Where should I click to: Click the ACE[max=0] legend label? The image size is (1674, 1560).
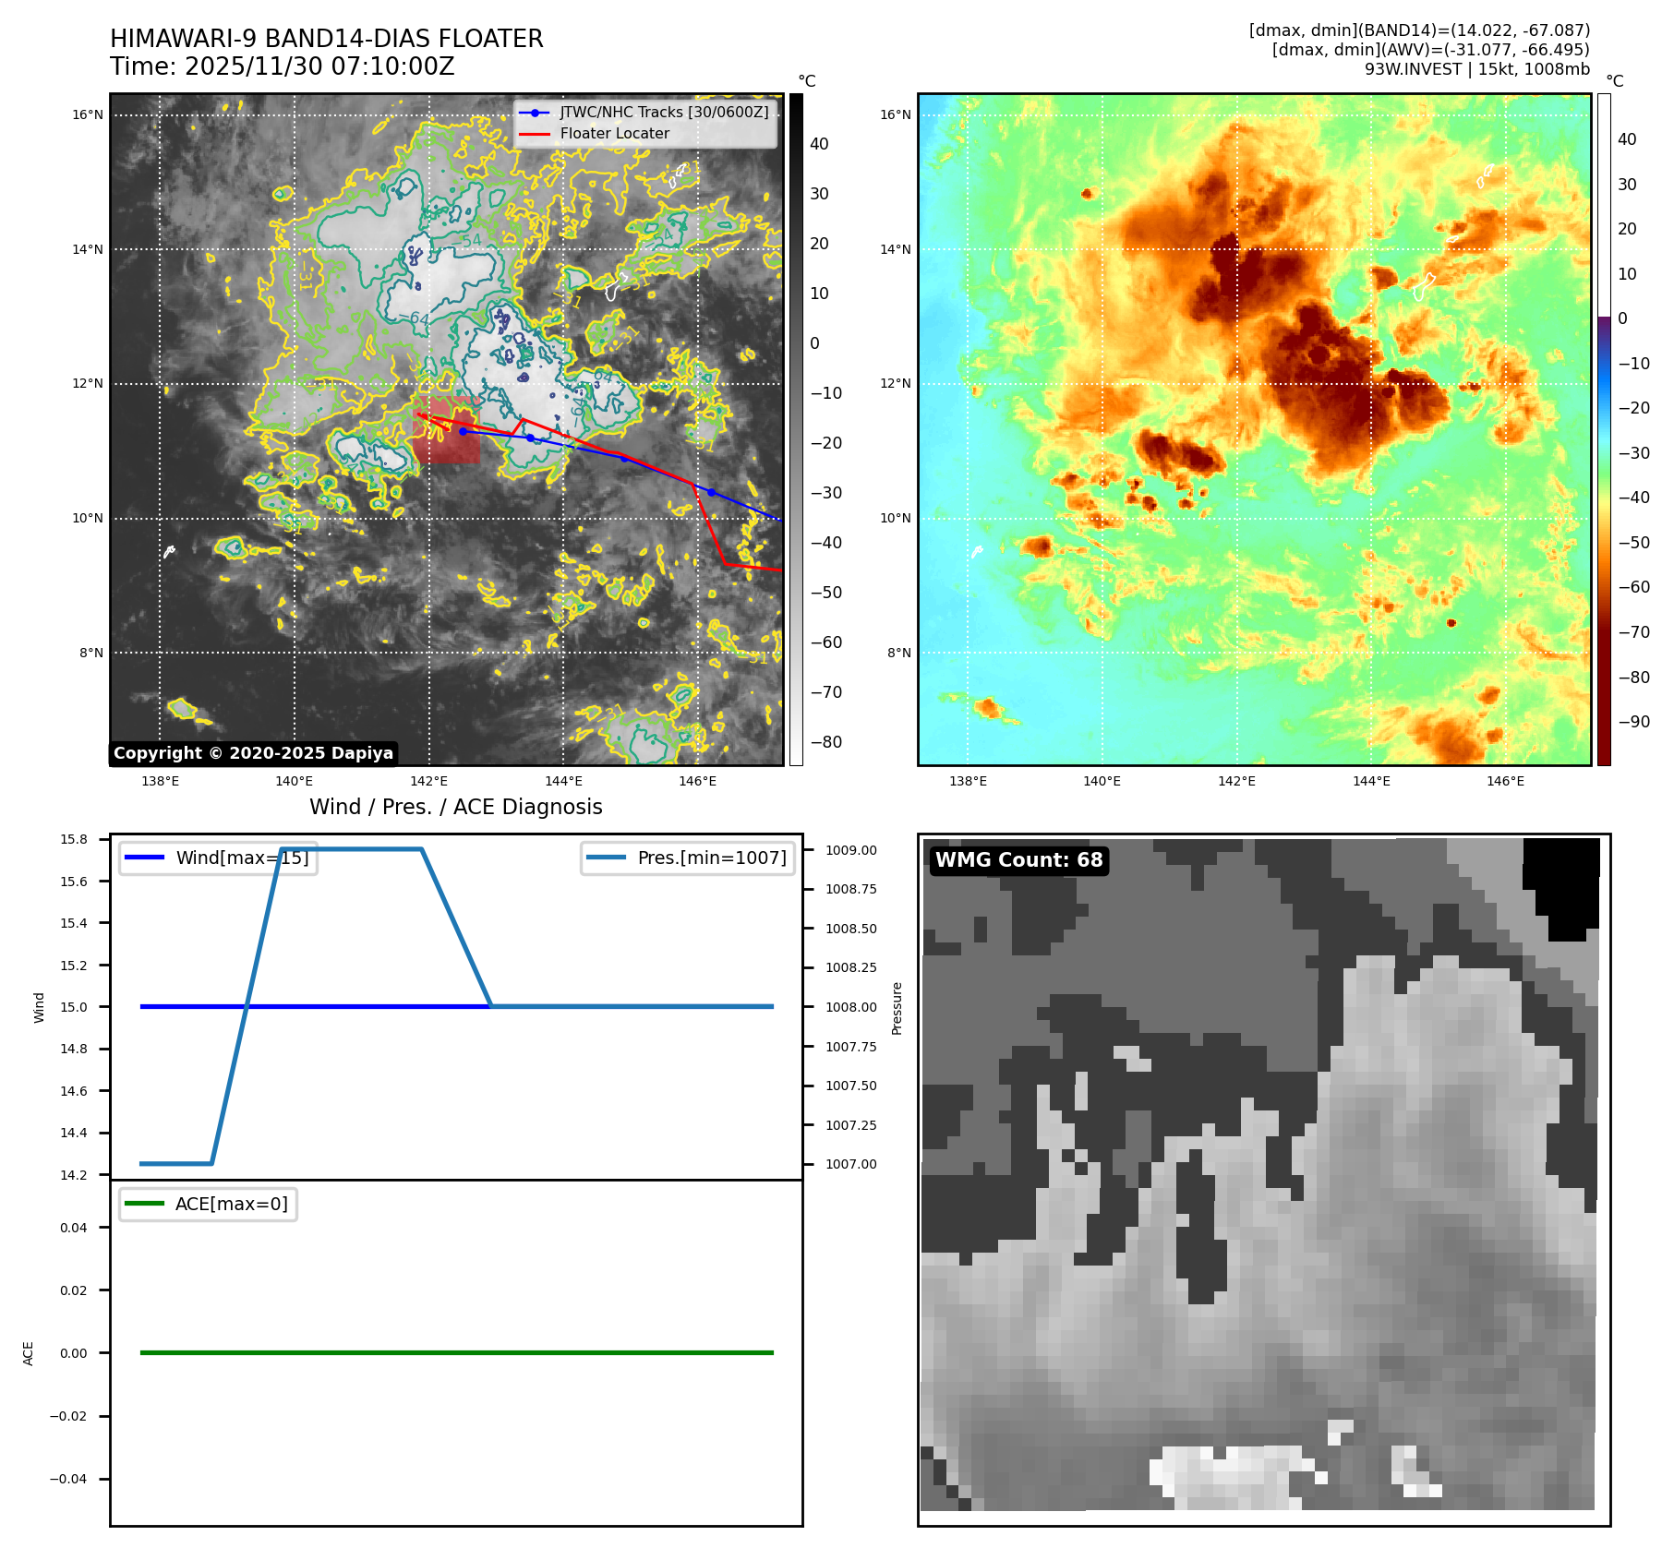click(231, 1204)
